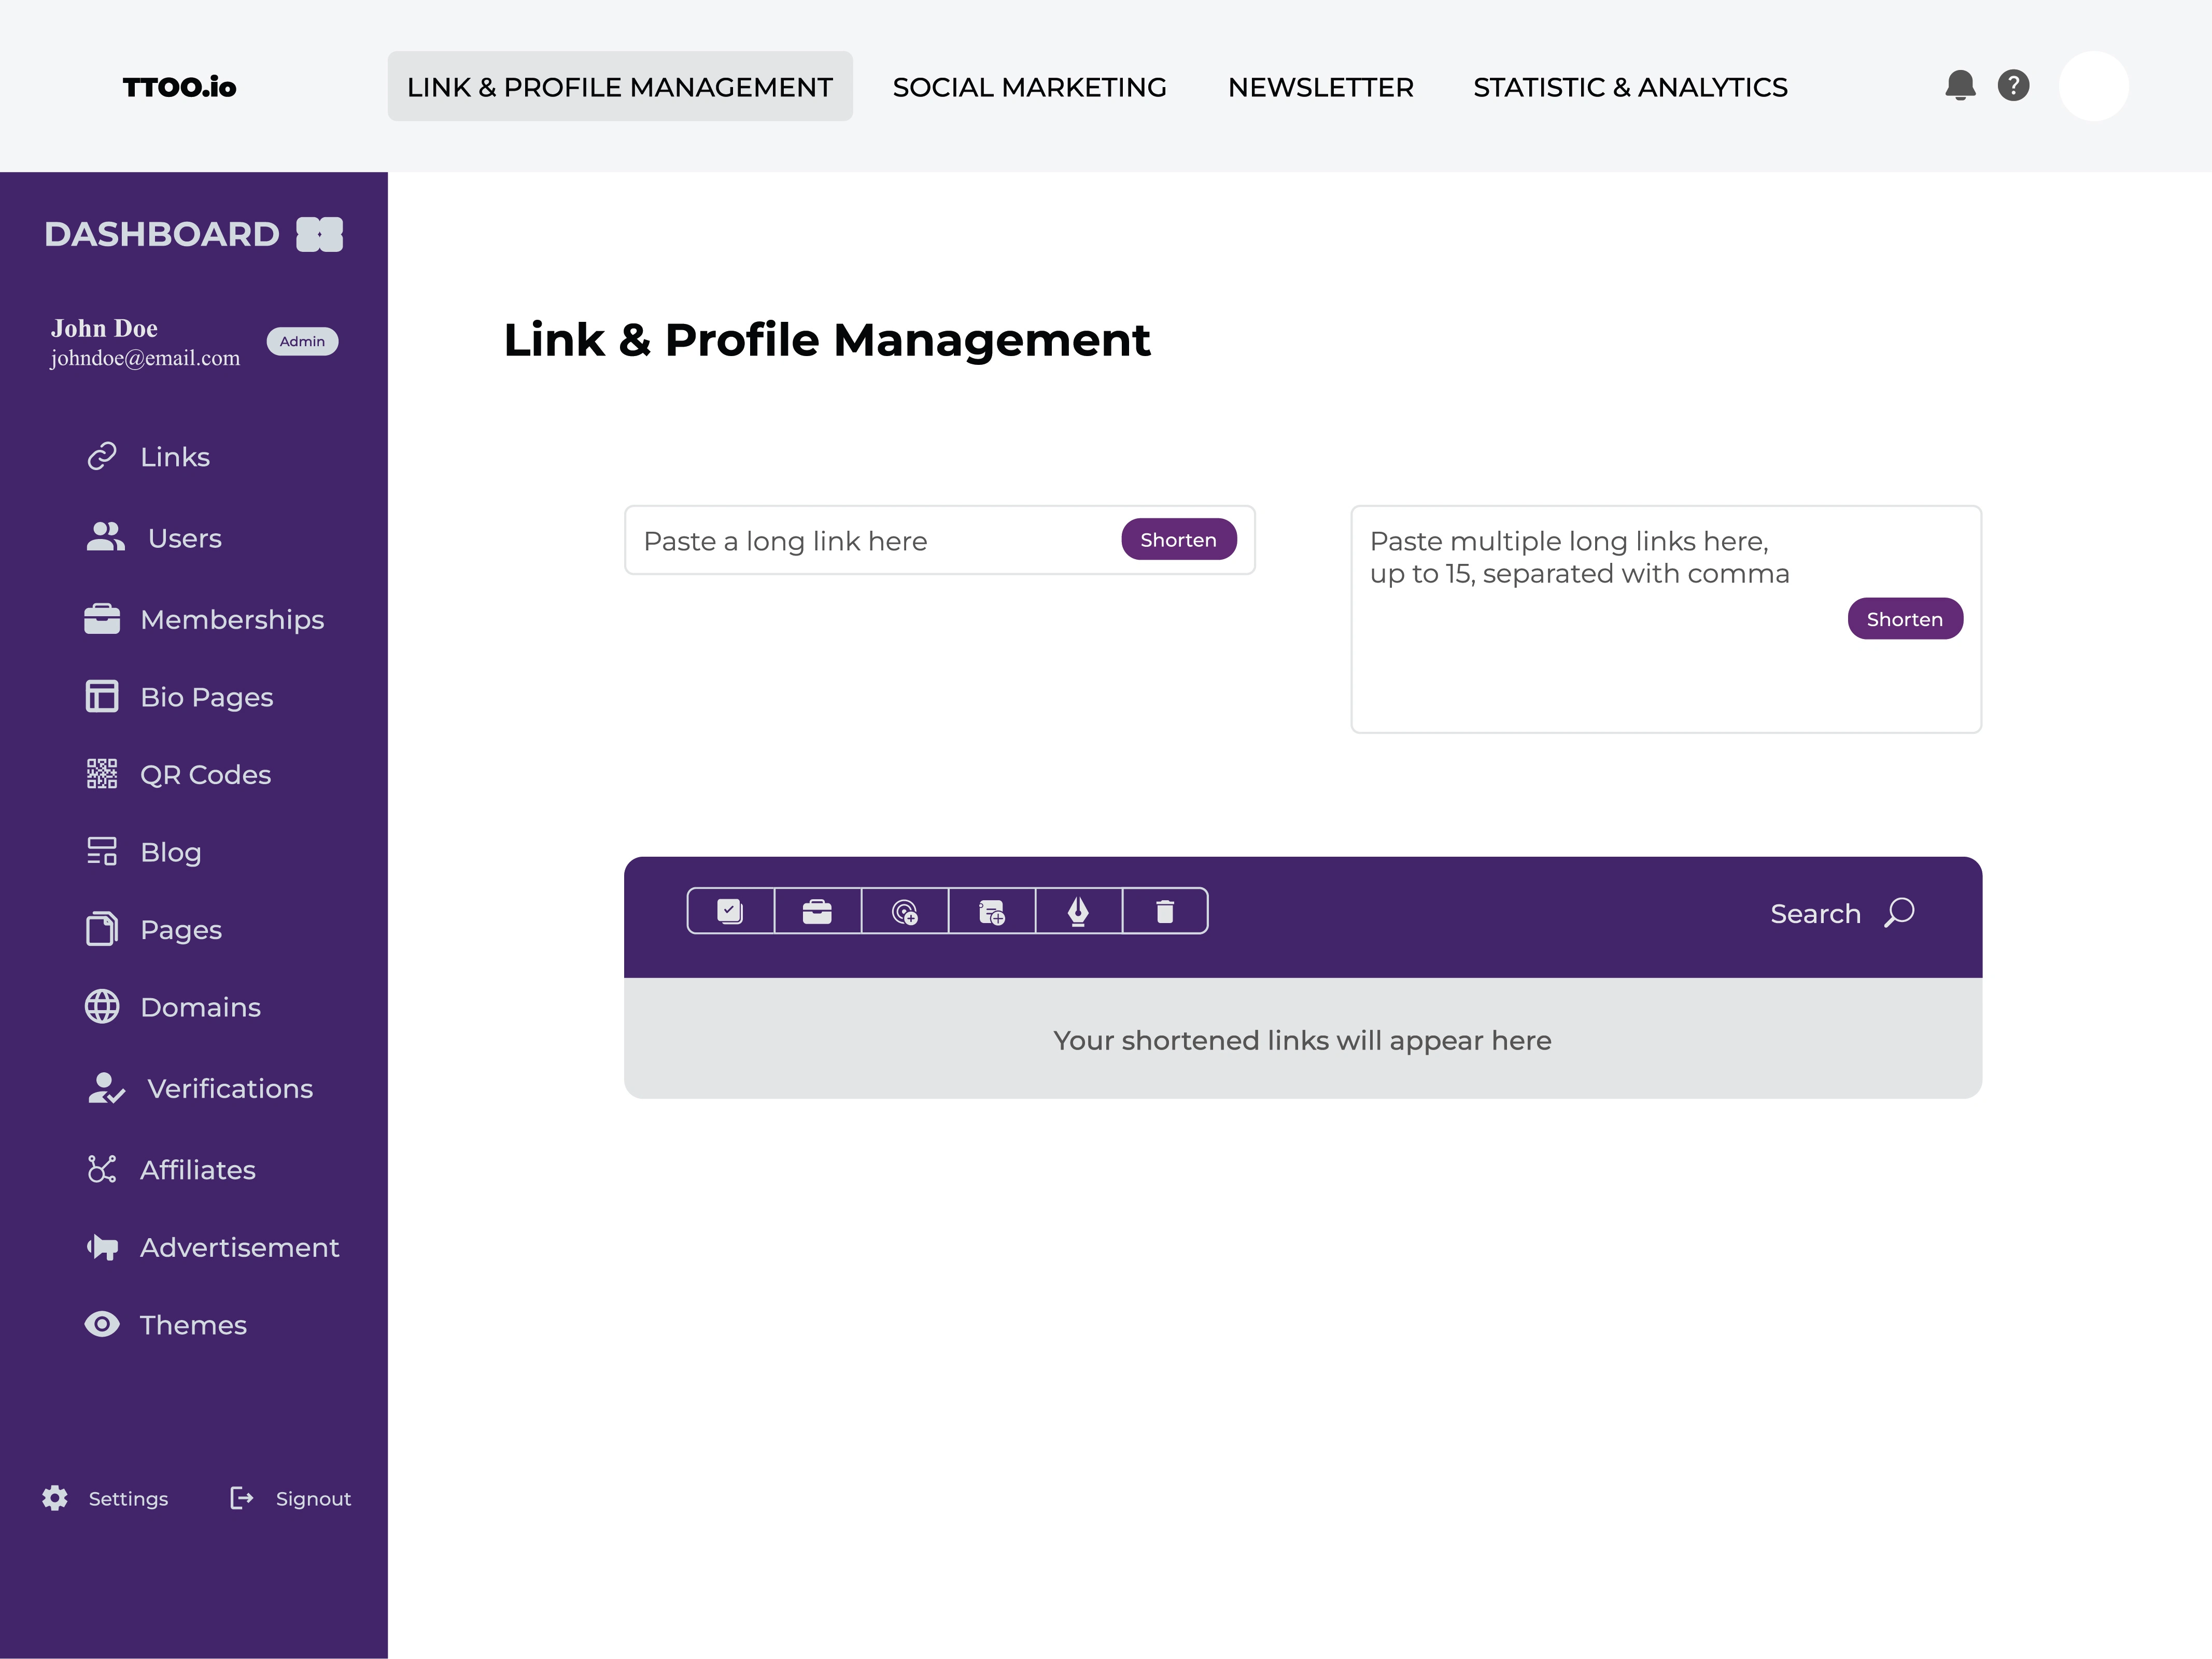This screenshot has height=1659, width=2212.
Task: Click Shorten button for multiple links
Action: click(1904, 619)
